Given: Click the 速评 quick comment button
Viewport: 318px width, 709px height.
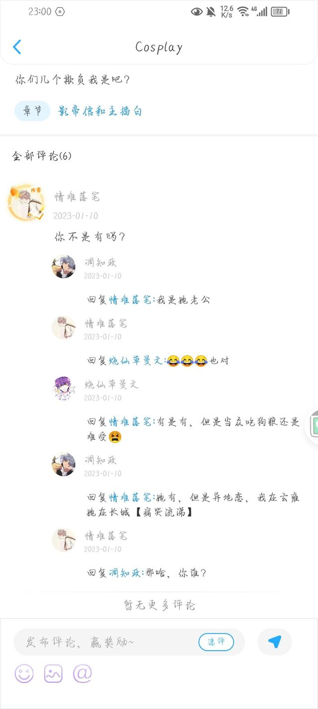Looking at the screenshot, I should [x=216, y=642].
